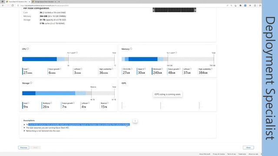The width and height of the screenshot is (278, 156).
Task: Click info icon beside Storage Reserve 15 TB
Action: coord(108,103)
